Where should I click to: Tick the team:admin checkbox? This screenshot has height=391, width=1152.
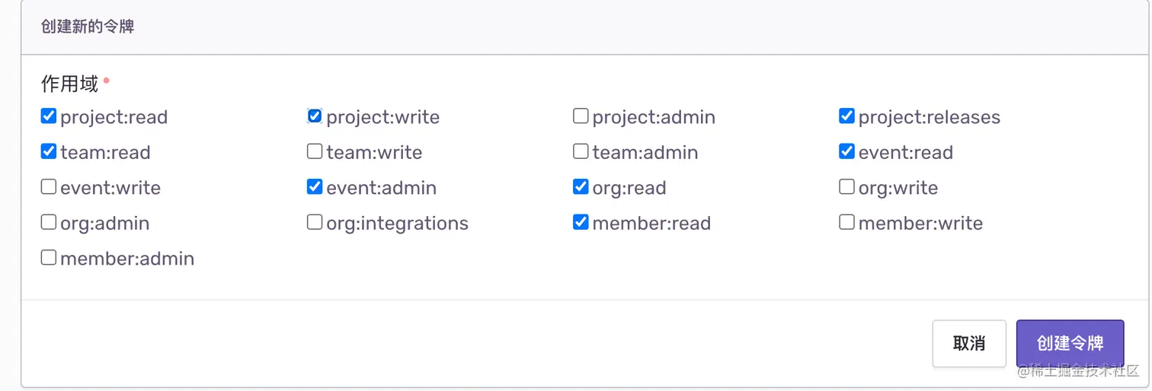click(581, 151)
